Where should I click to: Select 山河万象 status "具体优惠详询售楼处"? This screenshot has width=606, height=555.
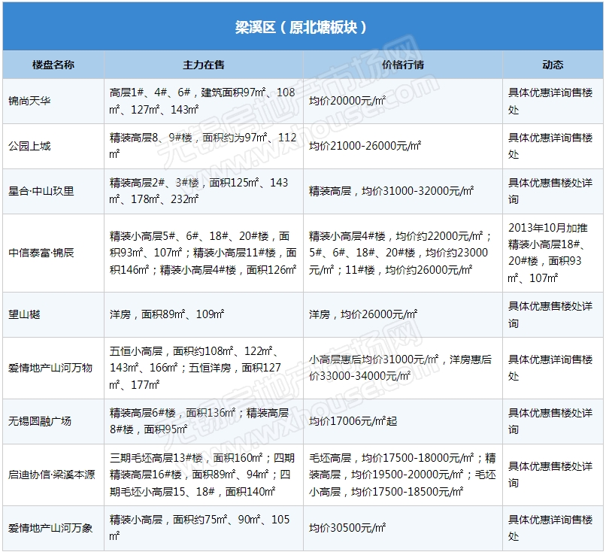click(550, 528)
